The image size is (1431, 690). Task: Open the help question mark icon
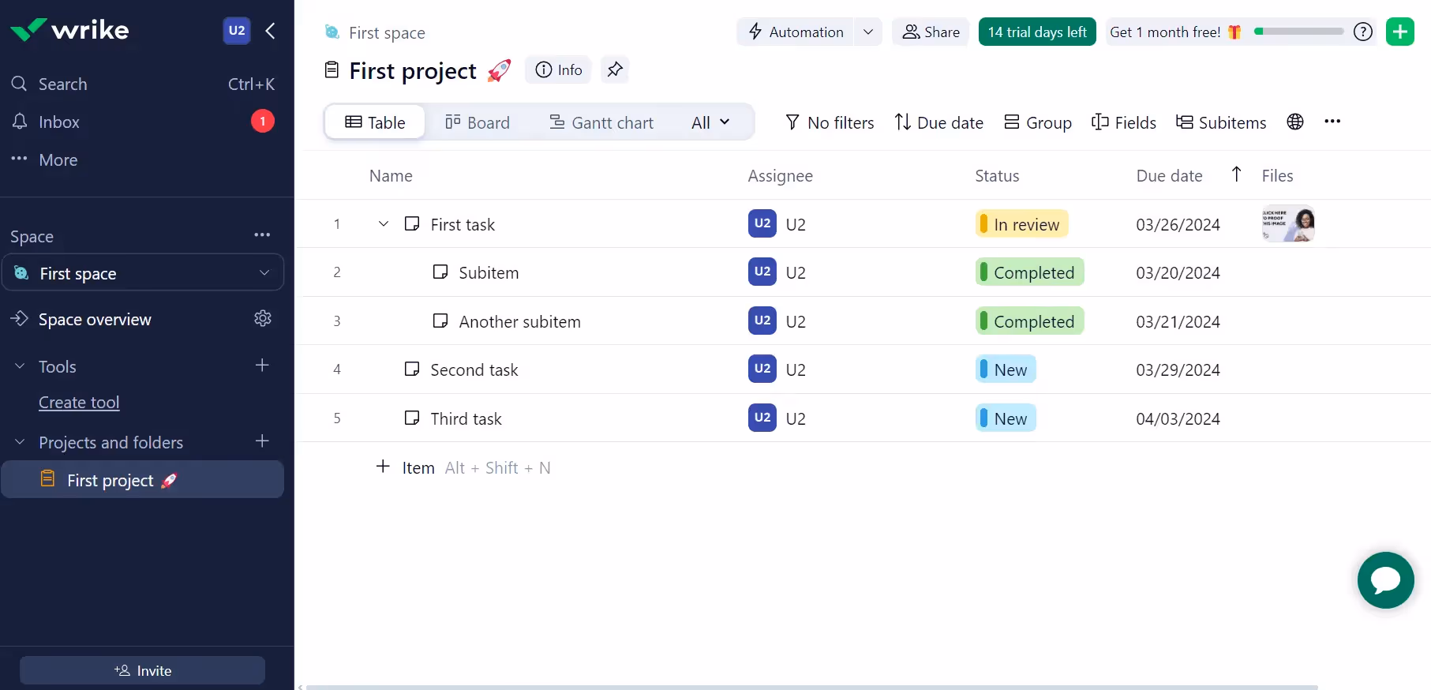click(1362, 32)
